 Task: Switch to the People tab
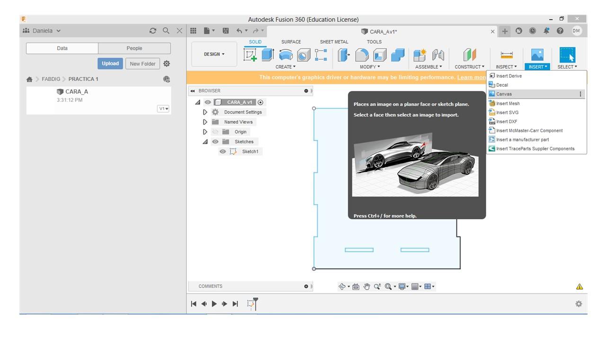(134, 48)
